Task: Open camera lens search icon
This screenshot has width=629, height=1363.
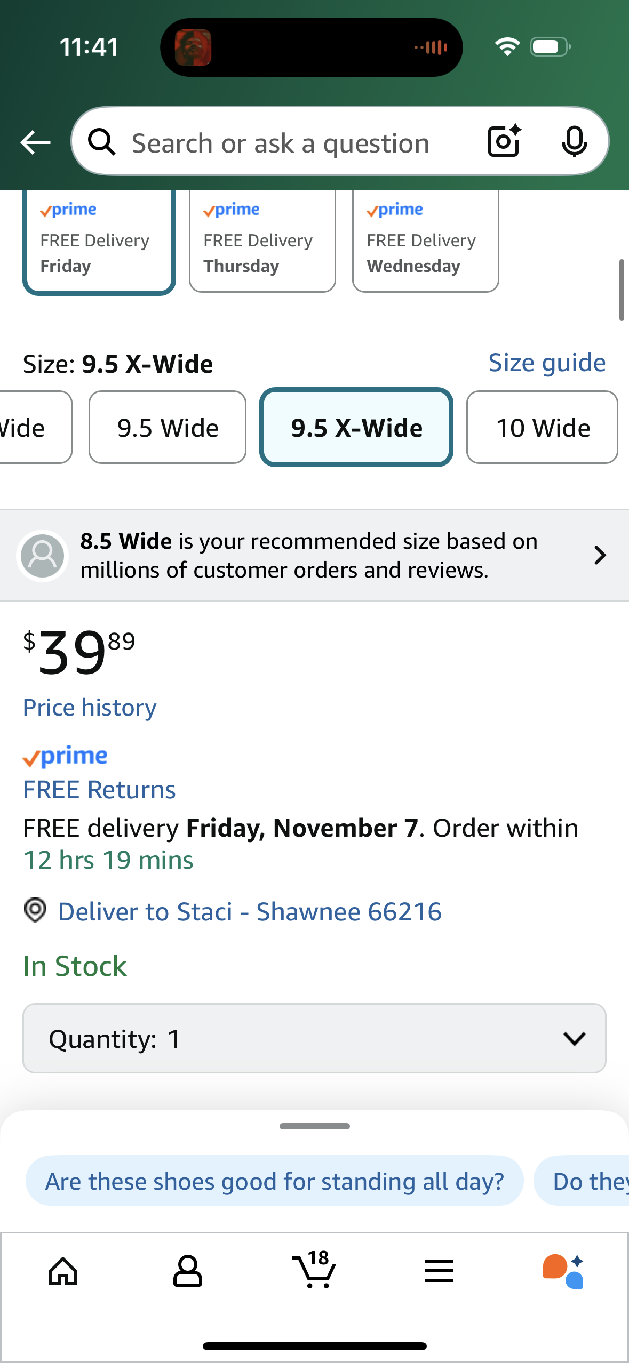Action: click(504, 141)
